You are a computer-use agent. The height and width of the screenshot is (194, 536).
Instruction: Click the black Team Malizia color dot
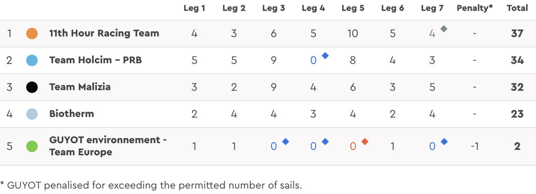[32, 87]
